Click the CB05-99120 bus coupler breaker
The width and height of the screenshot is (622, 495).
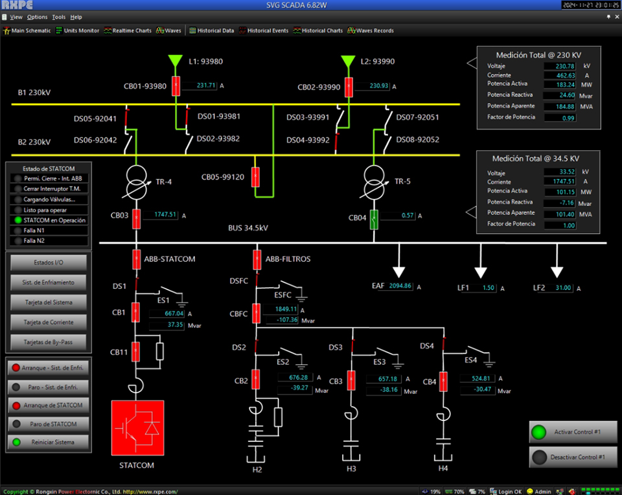click(x=255, y=177)
